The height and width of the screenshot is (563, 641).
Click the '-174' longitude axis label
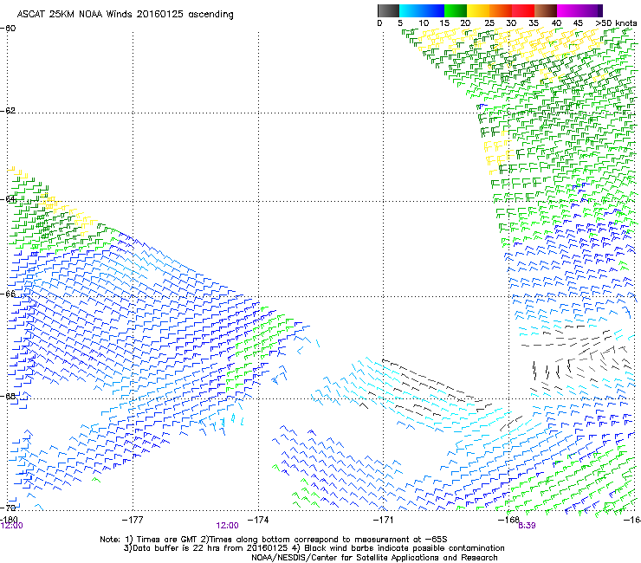(258, 520)
